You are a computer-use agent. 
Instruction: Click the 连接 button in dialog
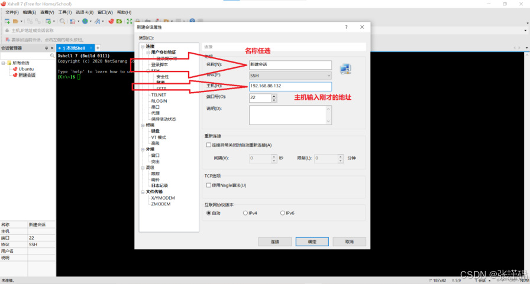(275, 241)
